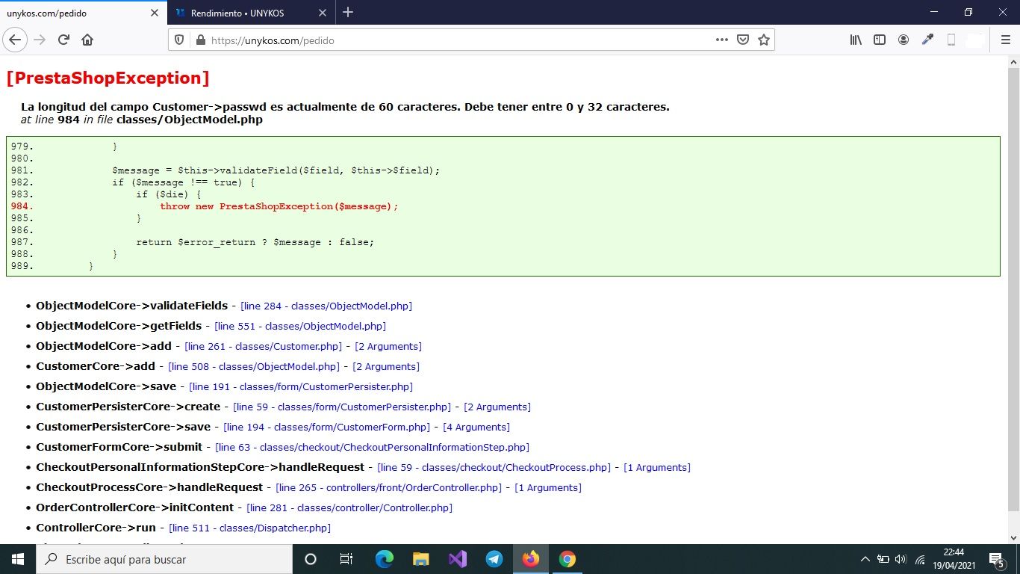Expand getFields line 551 ObjectModel.php source
The image size is (1020, 574).
(x=300, y=326)
